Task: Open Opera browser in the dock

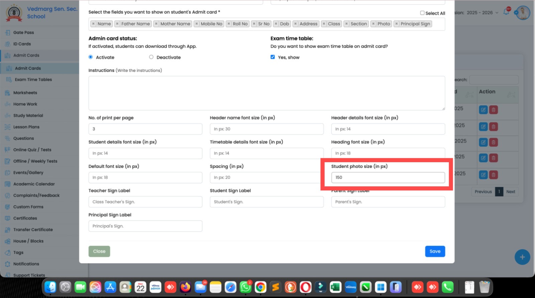Action: click(305, 287)
